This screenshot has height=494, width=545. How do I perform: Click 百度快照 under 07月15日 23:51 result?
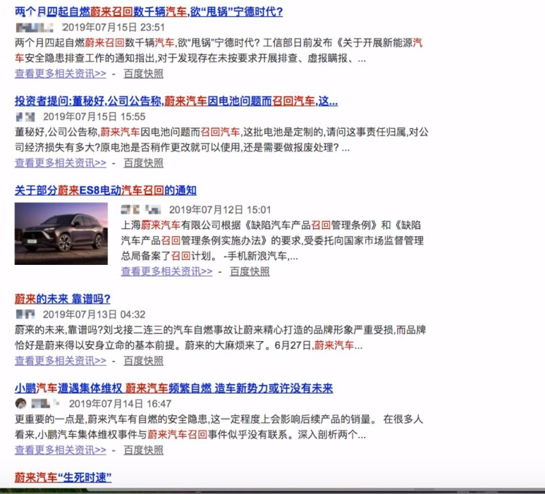tap(143, 74)
